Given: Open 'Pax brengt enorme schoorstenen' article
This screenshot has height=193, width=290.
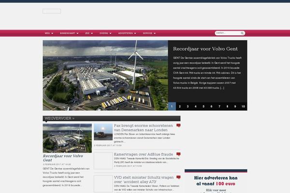Looking at the screenshot, I should coord(144,127).
